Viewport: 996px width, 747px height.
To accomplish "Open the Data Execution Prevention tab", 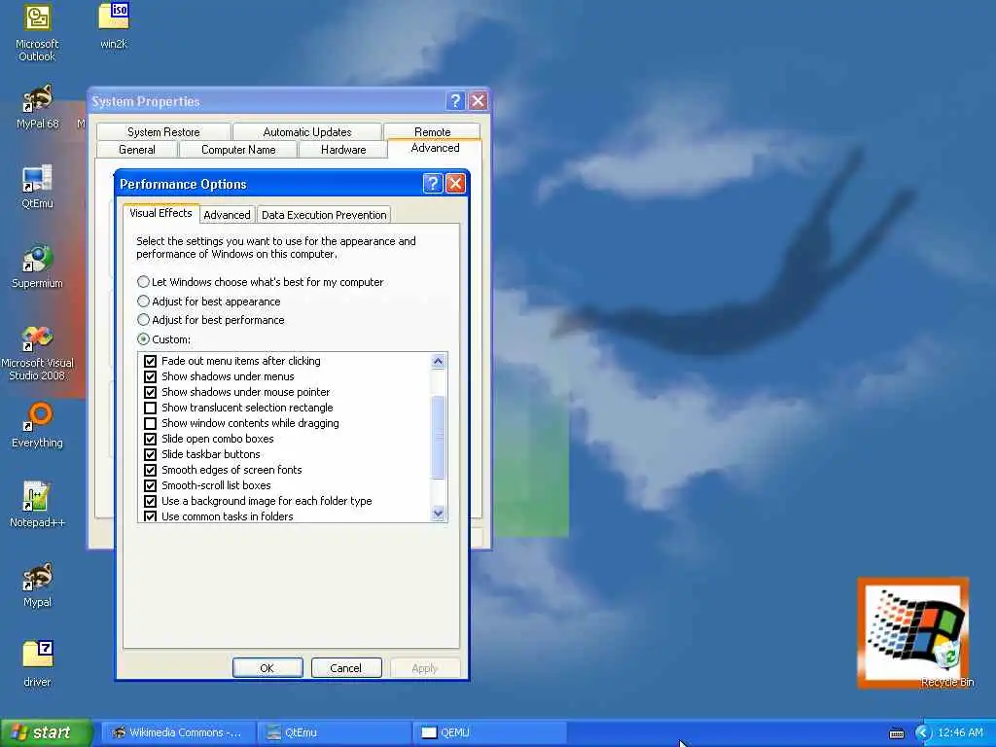I will coord(324,215).
